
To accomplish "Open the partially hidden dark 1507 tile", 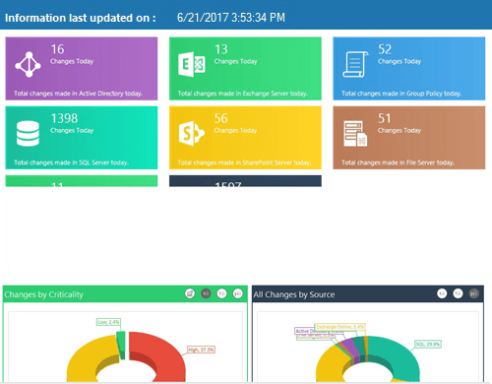I will [245, 181].
